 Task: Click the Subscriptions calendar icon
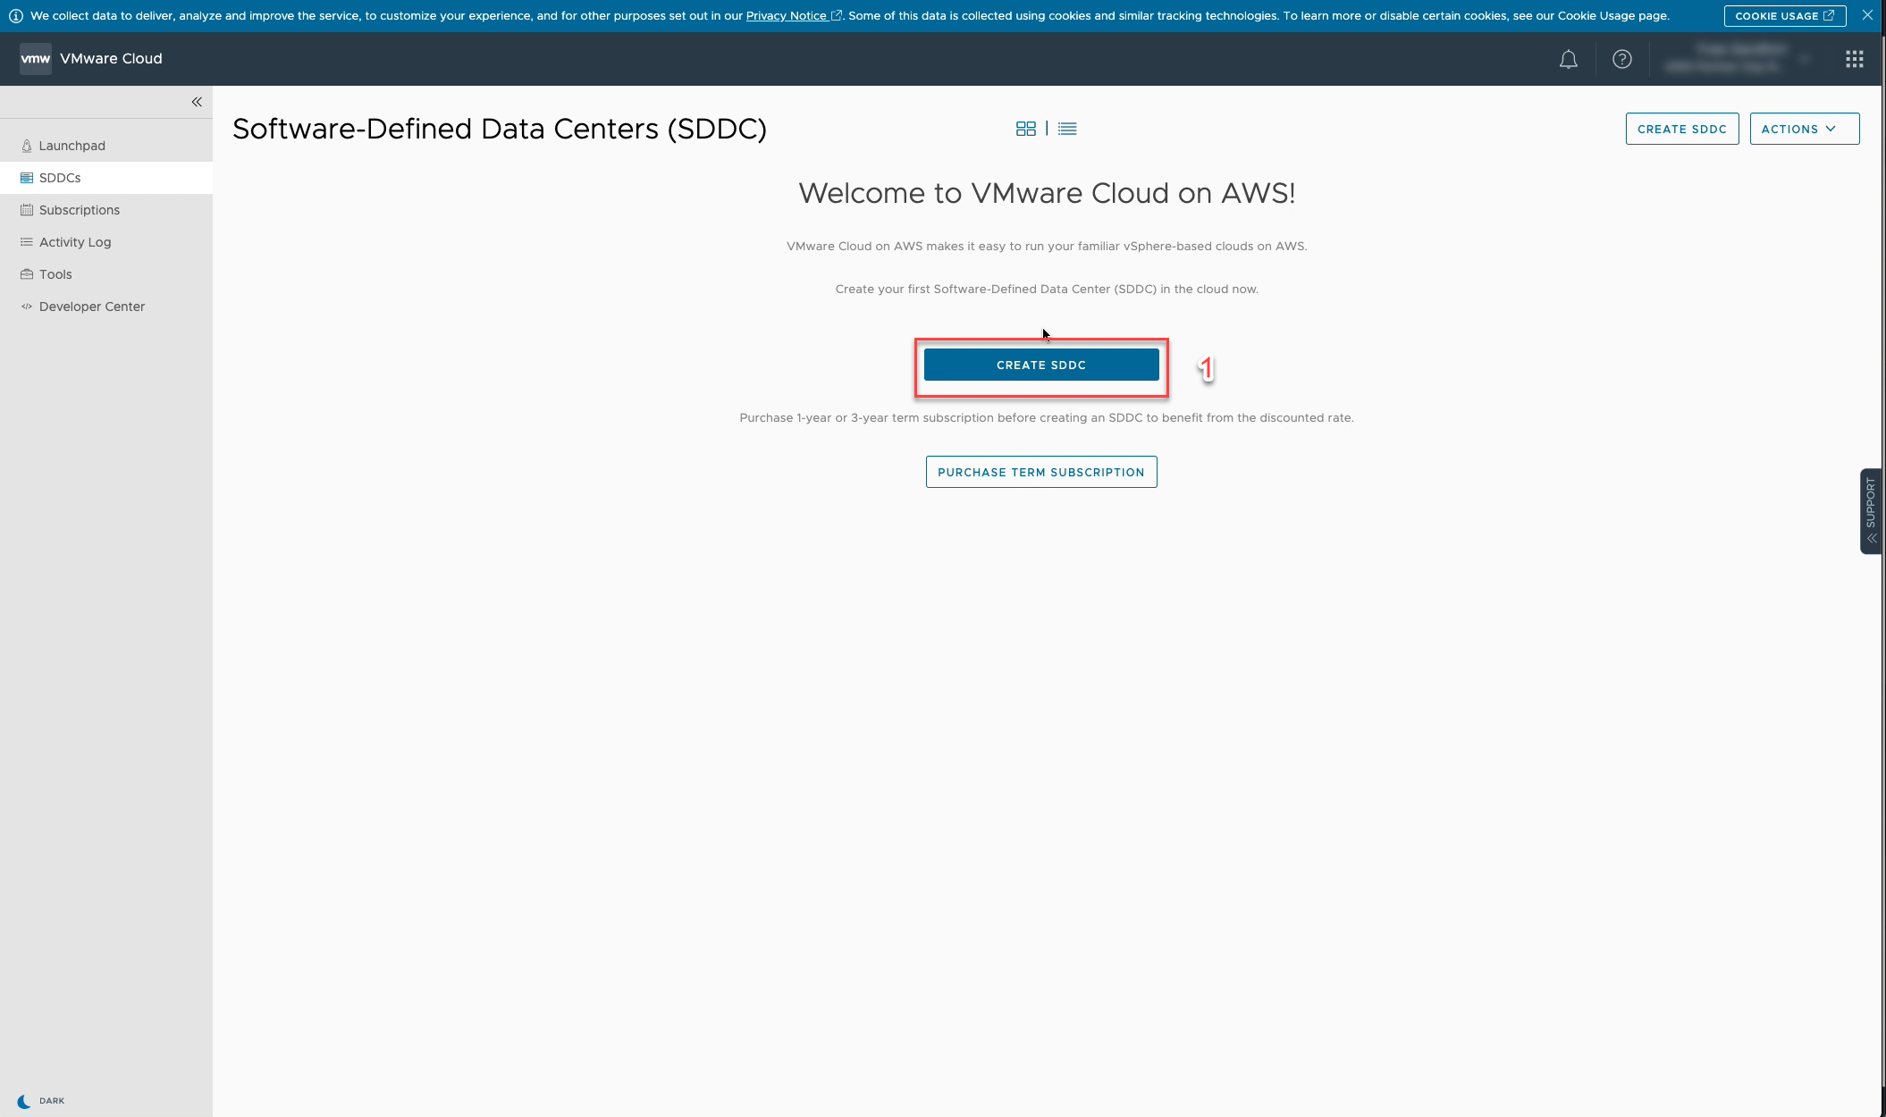pyautogui.click(x=27, y=210)
